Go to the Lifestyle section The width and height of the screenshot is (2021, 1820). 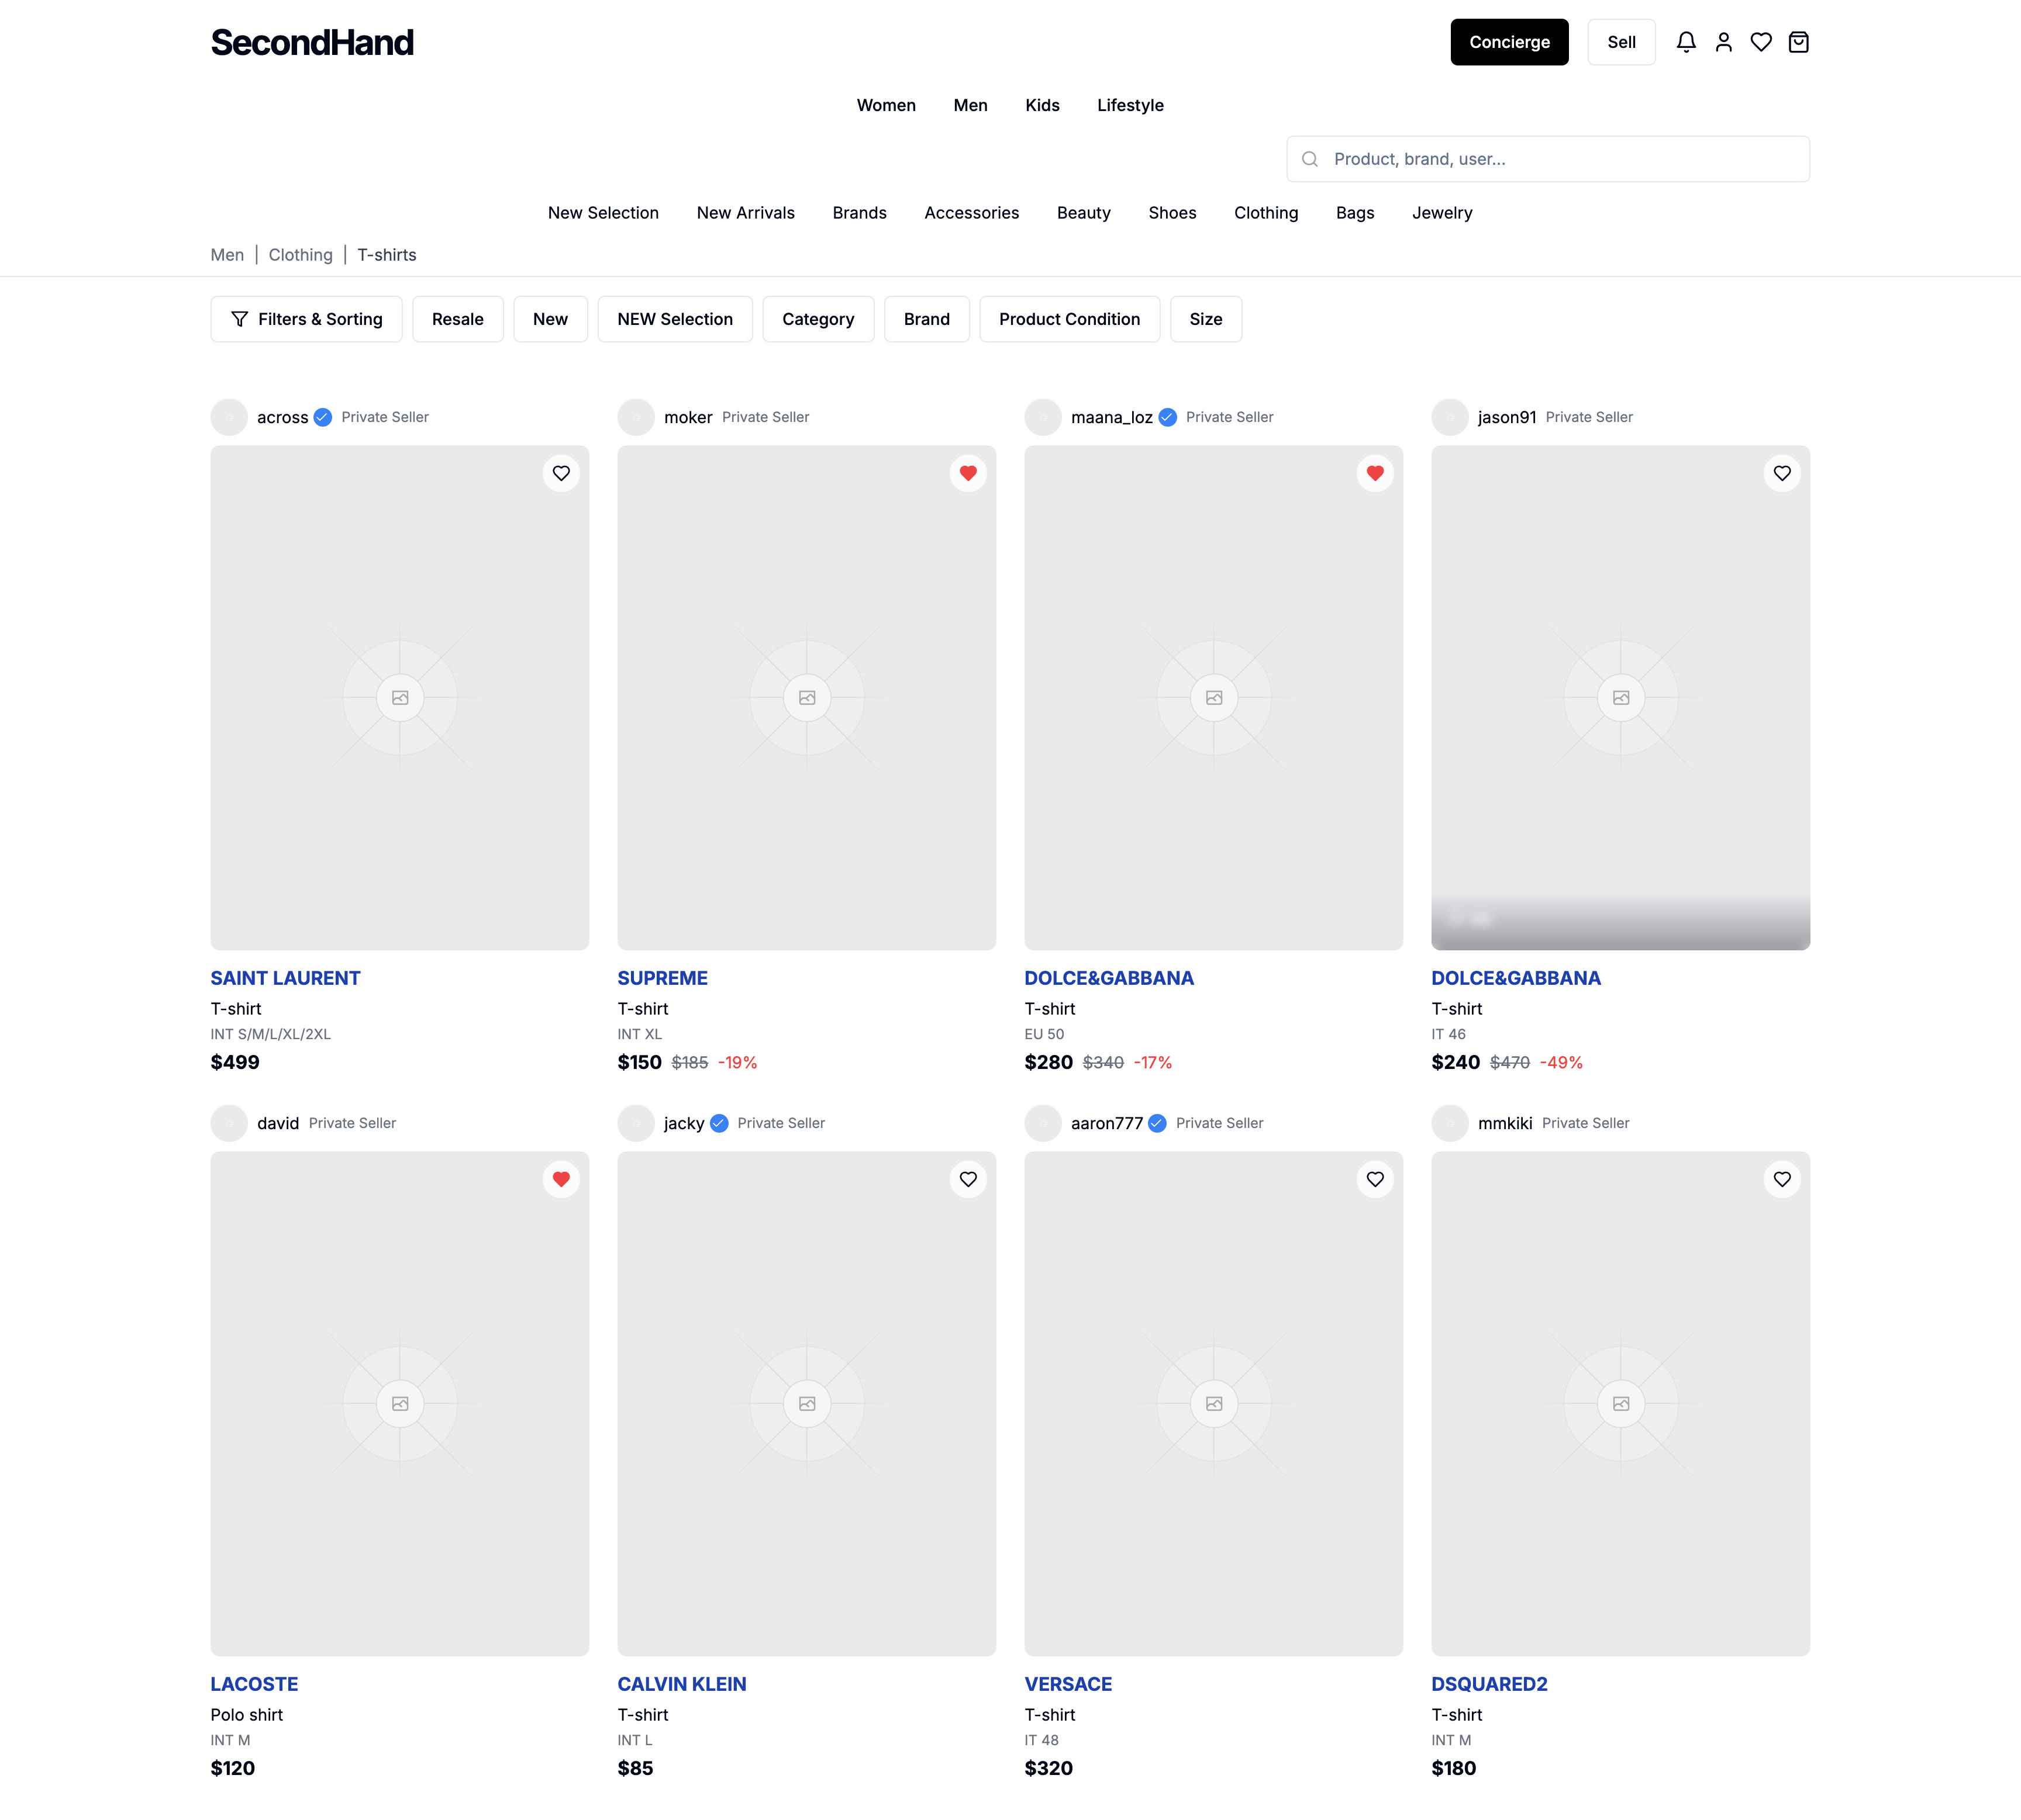coord(1130,105)
